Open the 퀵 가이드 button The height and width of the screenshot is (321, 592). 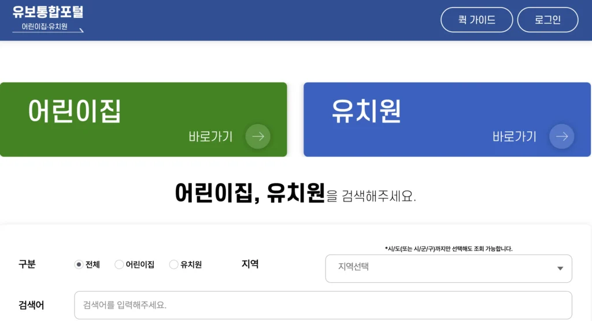[x=476, y=20]
